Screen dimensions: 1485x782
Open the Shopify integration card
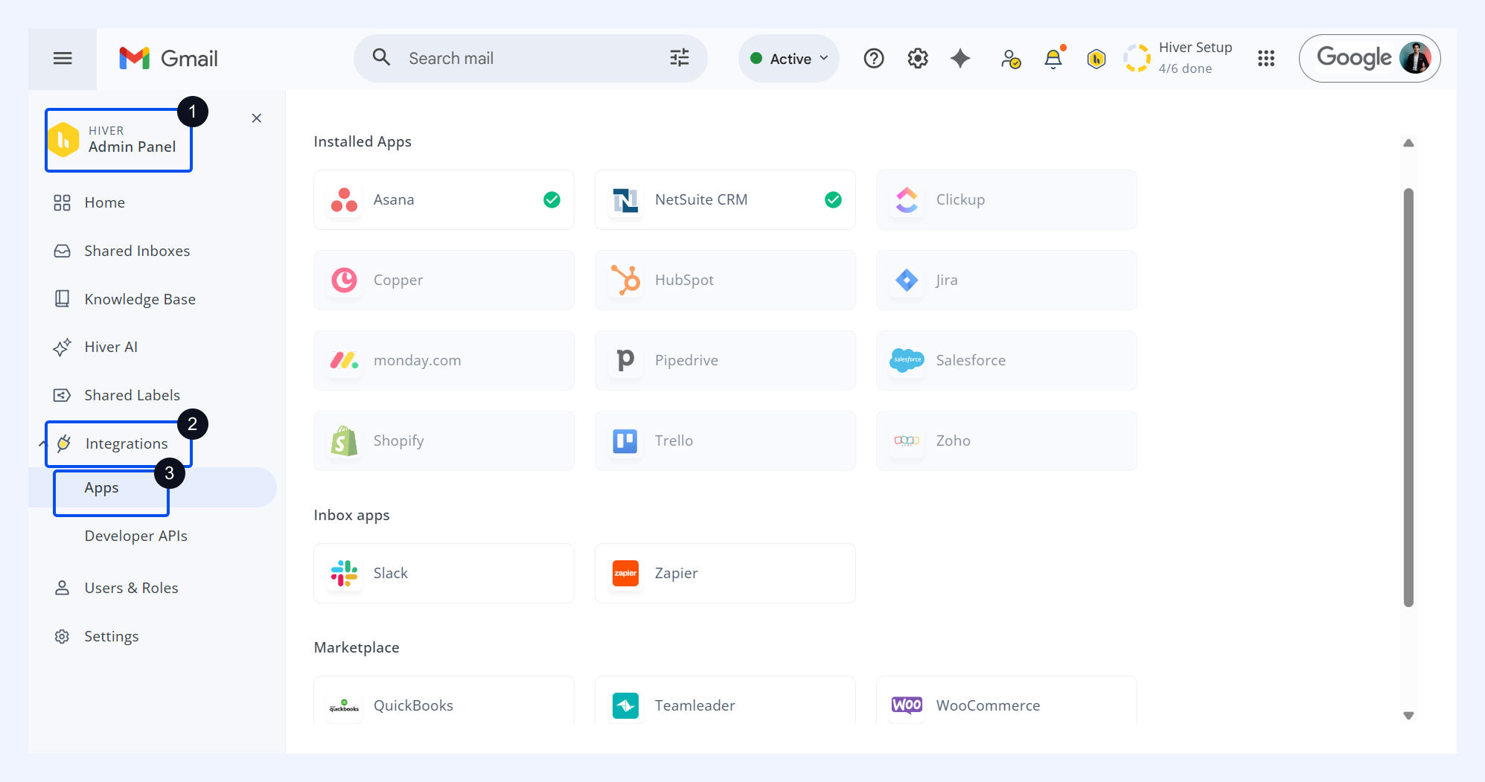[444, 440]
